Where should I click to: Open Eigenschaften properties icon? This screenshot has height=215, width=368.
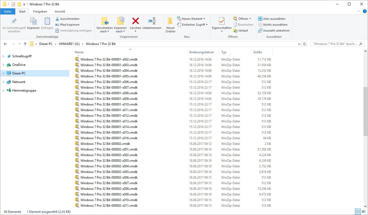[x=221, y=21]
